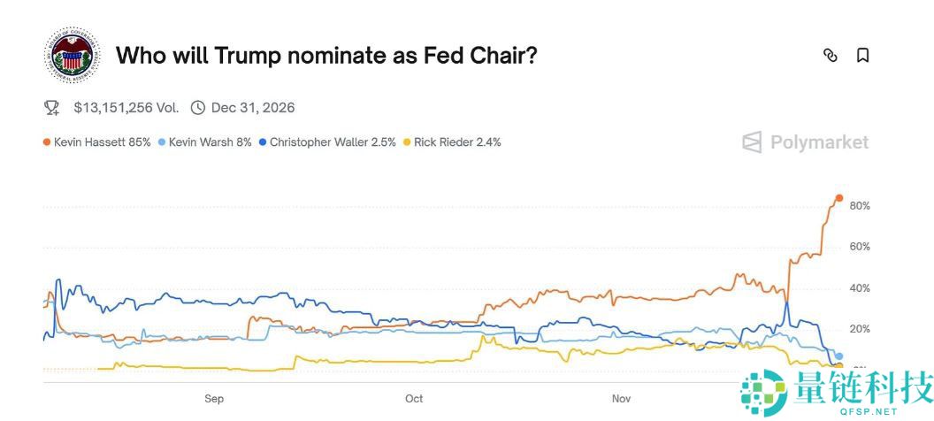The height and width of the screenshot is (421, 934).
Task: Click the dark blue Christopher Waller legend dot
Action: (x=263, y=142)
